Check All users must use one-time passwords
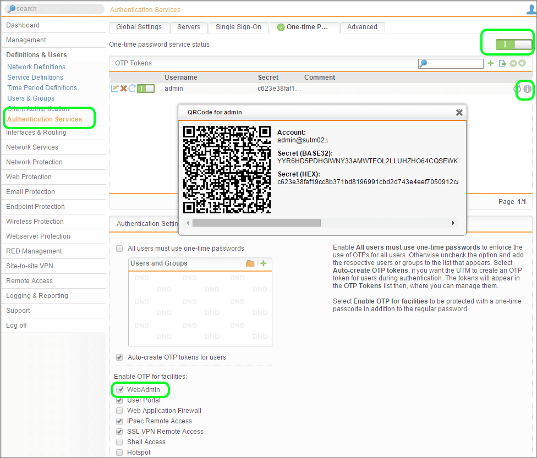The height and width of the screenshot is (458, 537). tap(119, 249)
